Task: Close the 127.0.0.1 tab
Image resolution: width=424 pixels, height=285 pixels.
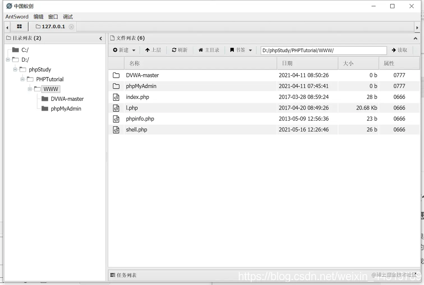Action: pos(72,27)
